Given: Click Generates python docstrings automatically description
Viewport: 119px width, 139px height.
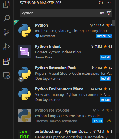Looking at the screenshot, I should coord(71,137).
